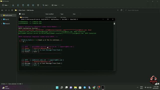Open the network Wi-Fi tray icon
Image resolution: width=160 pixels, height=90 pixels.
(x=145, y=87)
